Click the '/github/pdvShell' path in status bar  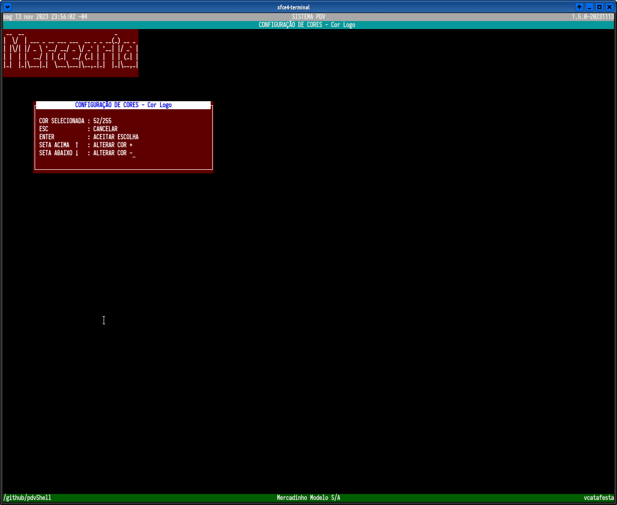tap(27, 497)
